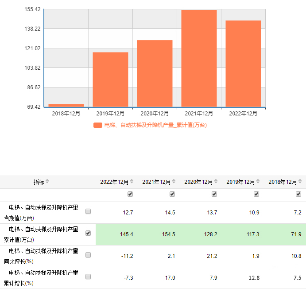Sort the 2019年12月 column
Viewport: 306px width, 289px height.
click(x=258, y=182)
